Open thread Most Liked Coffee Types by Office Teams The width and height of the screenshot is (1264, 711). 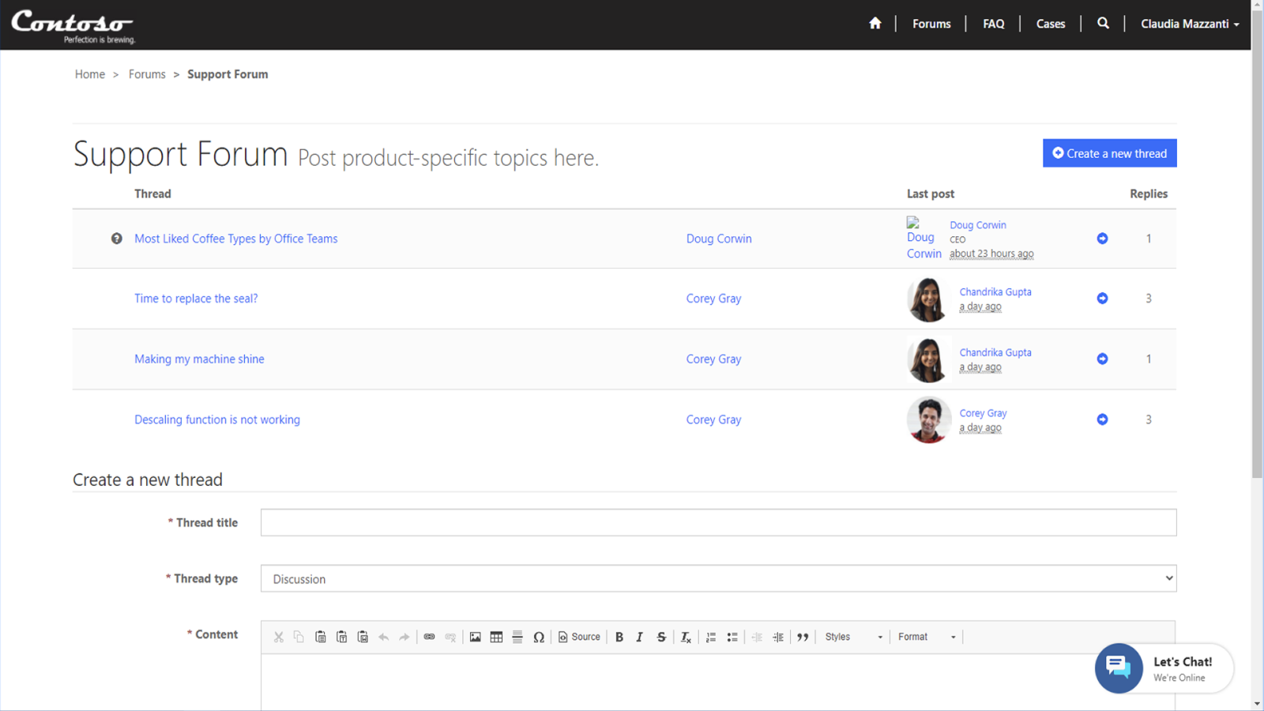click(x=235, y=239)
